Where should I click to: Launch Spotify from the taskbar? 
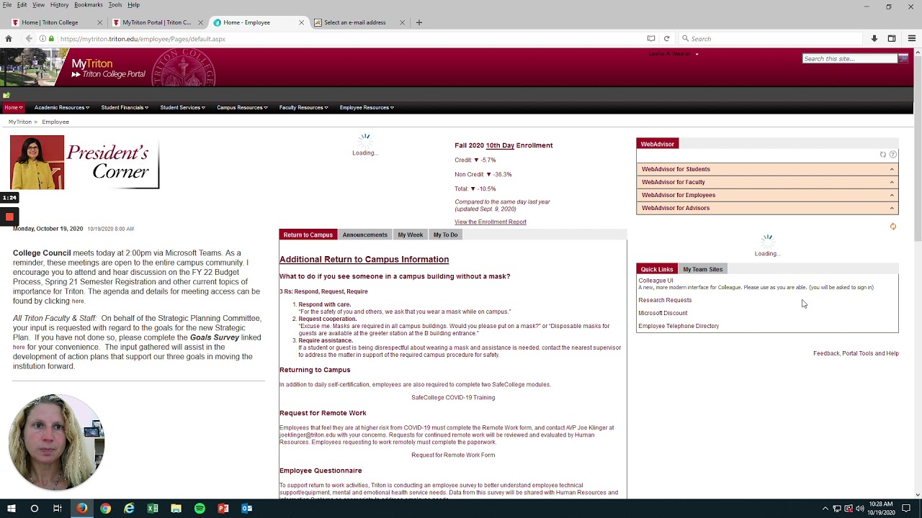click(x=200, y=509)
